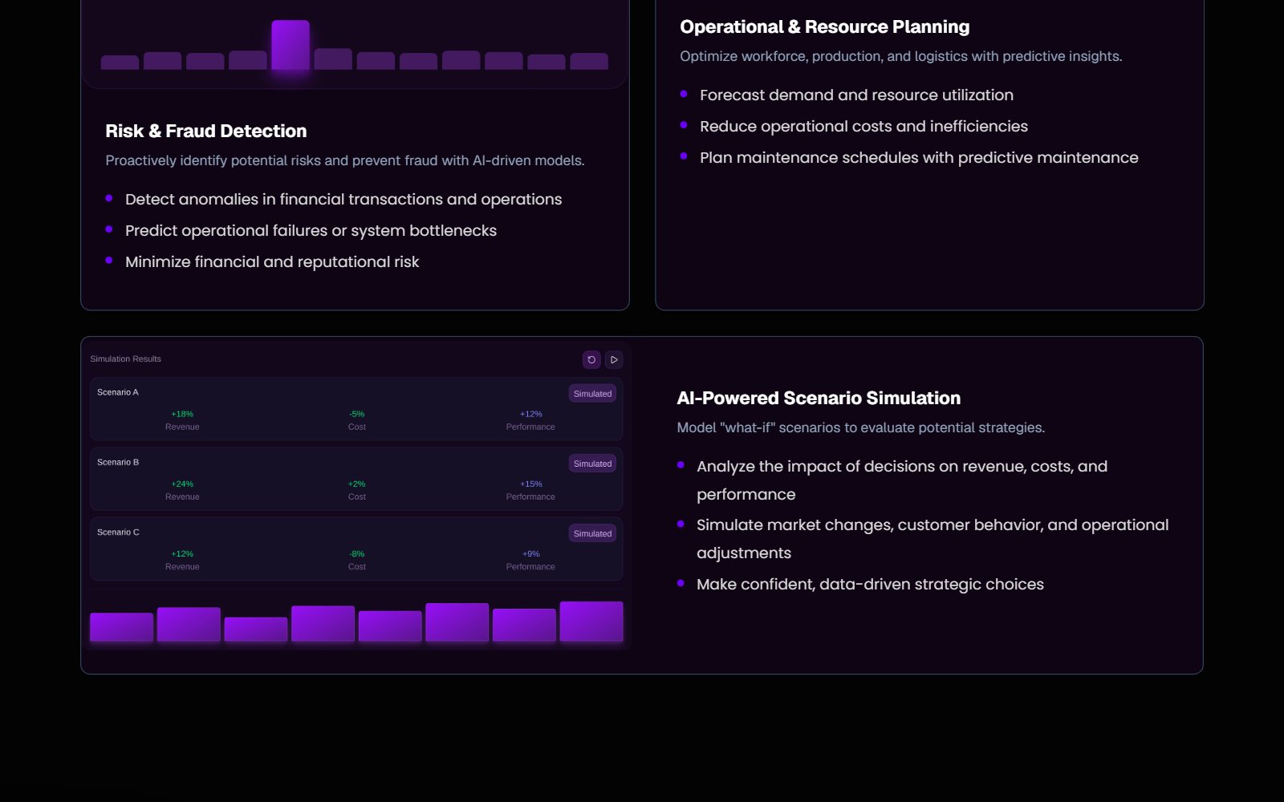Click 'Optimize workforce, production' description
This screenshot has width=1284, height=802.
pyautogui.click(x=901, y=56)
